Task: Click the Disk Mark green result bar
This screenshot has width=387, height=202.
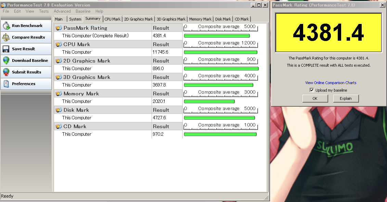Action: (219, 118)
